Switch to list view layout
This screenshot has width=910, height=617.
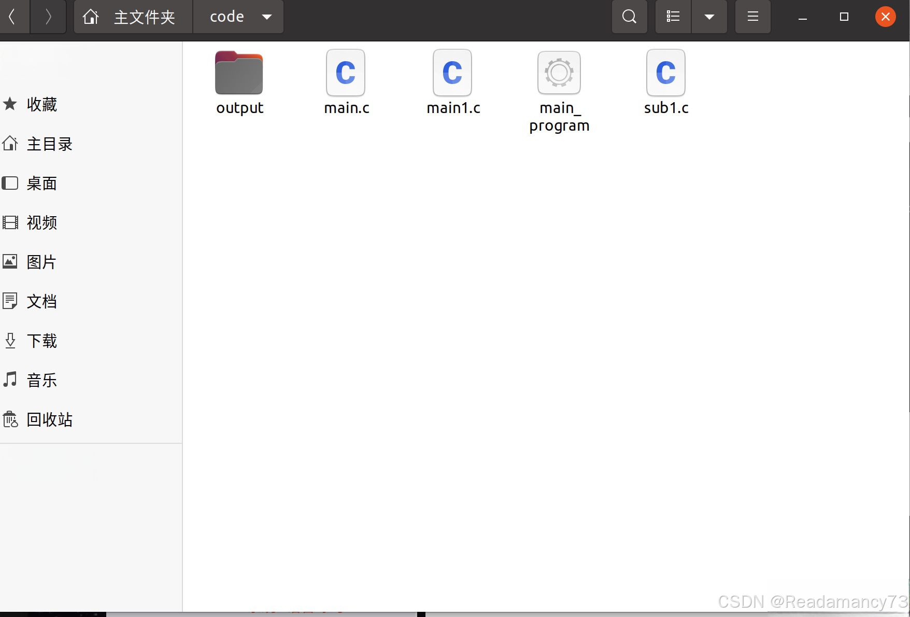(672, 17)
